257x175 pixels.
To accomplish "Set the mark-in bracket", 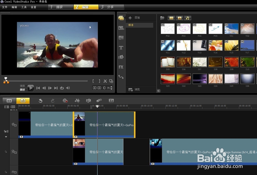I will (x=93, y=81).
